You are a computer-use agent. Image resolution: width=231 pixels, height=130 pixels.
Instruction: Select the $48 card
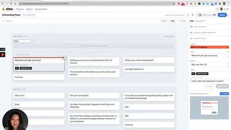point(149,107)
